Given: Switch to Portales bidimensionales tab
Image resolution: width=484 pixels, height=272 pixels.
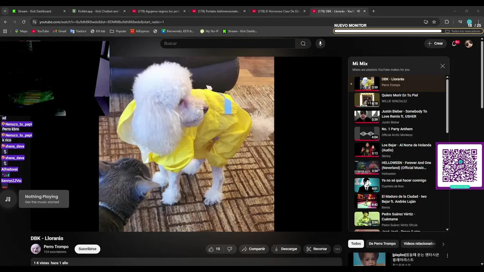Looking at the screenshot, I should (219, 11).
